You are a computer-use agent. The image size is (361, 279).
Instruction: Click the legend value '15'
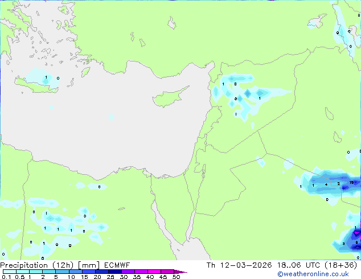click(84, 277)
